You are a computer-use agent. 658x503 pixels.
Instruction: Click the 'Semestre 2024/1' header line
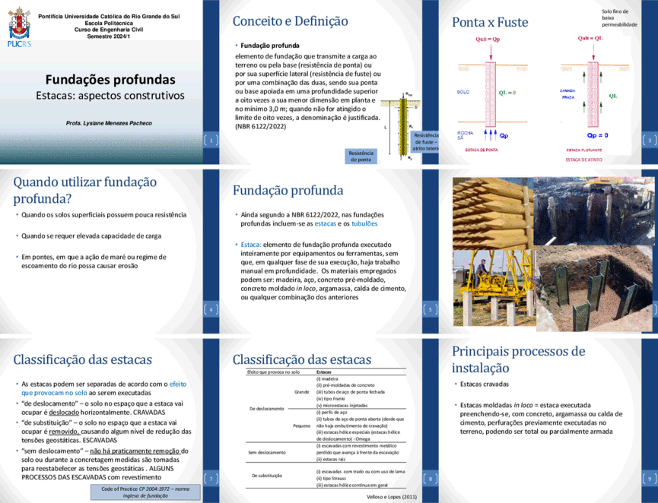[109, 36]
